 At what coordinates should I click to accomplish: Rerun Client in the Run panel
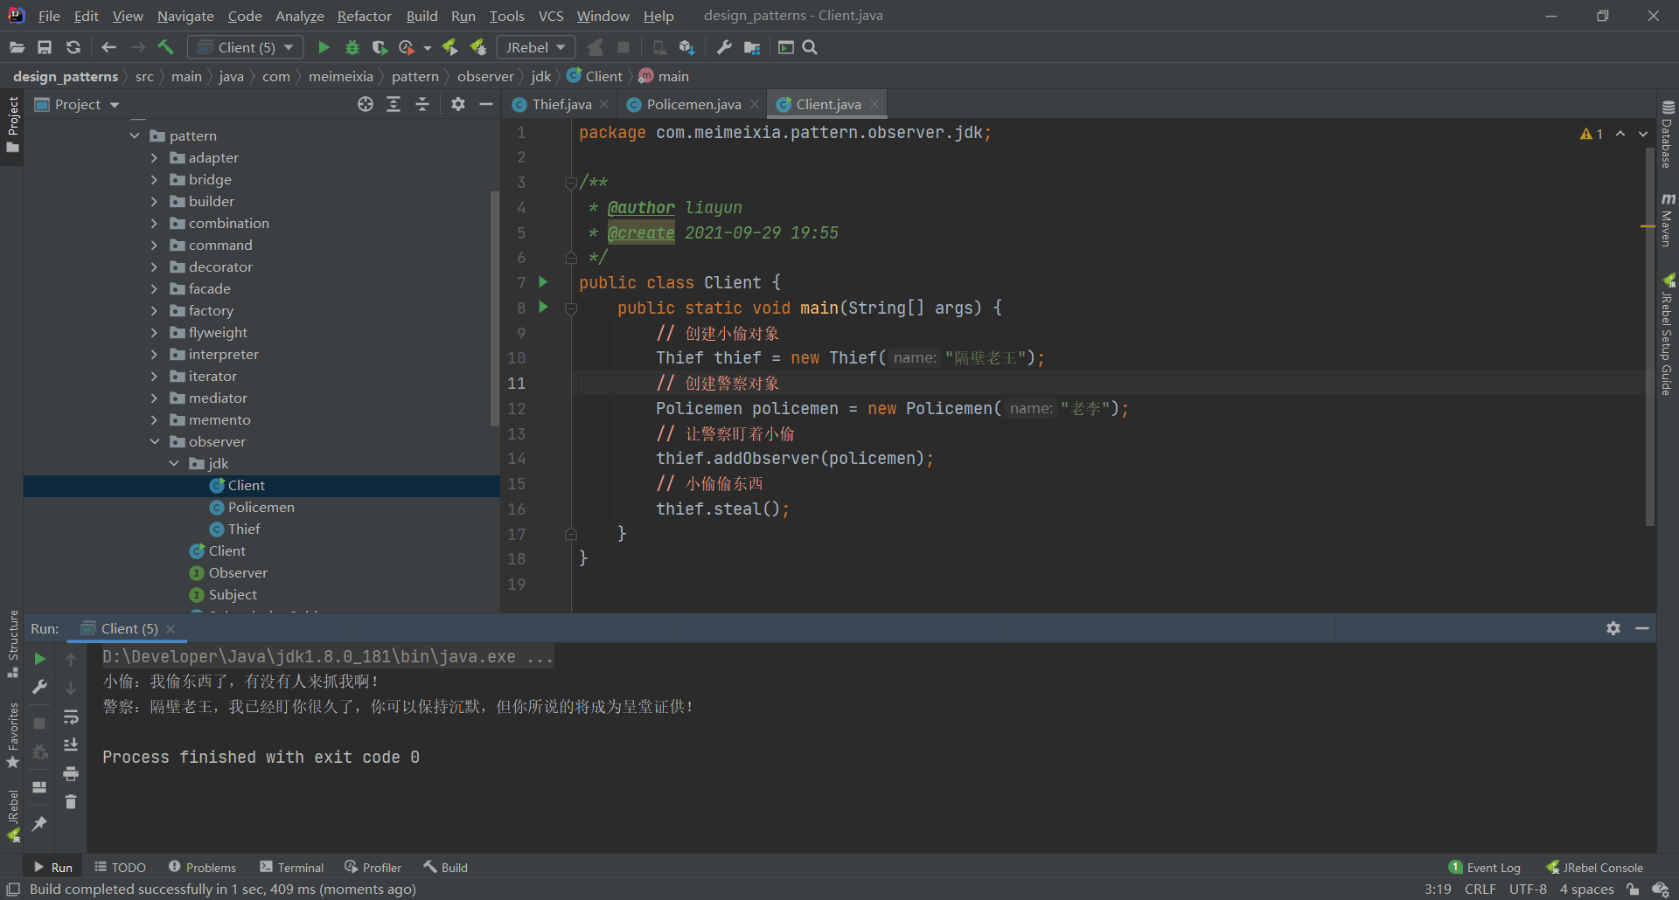coord(39,659)
